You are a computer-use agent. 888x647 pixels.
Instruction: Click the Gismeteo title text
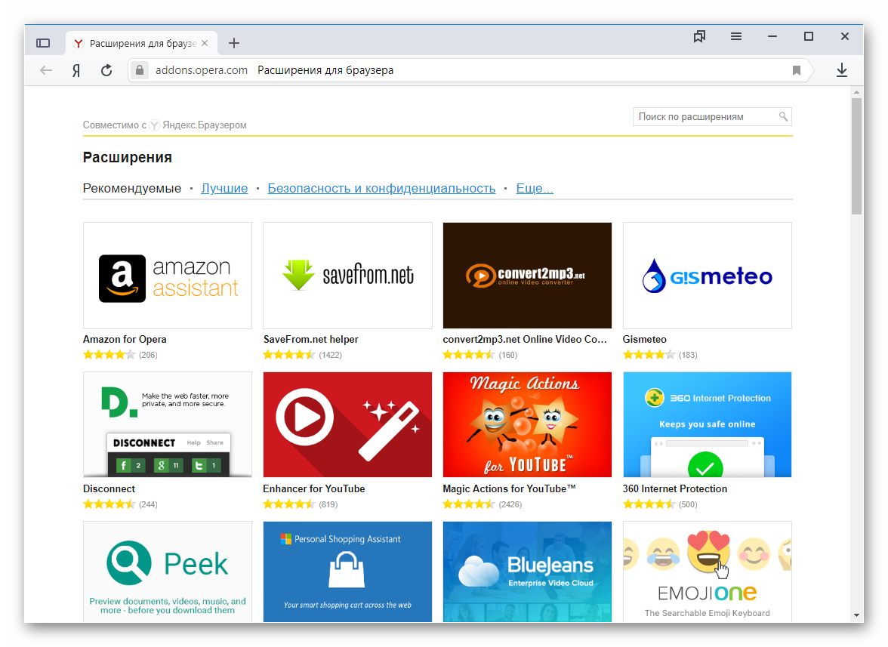[645, 340]
